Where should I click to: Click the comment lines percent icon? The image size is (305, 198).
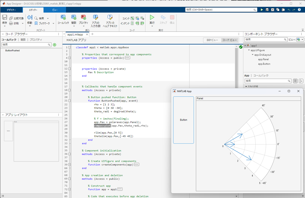[x=132, y=18]
